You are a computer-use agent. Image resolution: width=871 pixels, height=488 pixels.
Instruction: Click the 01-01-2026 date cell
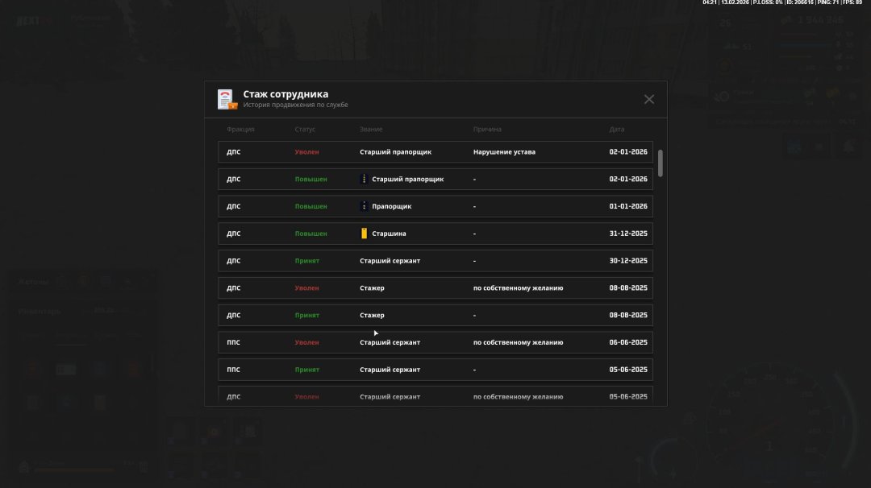click(627, 206)
